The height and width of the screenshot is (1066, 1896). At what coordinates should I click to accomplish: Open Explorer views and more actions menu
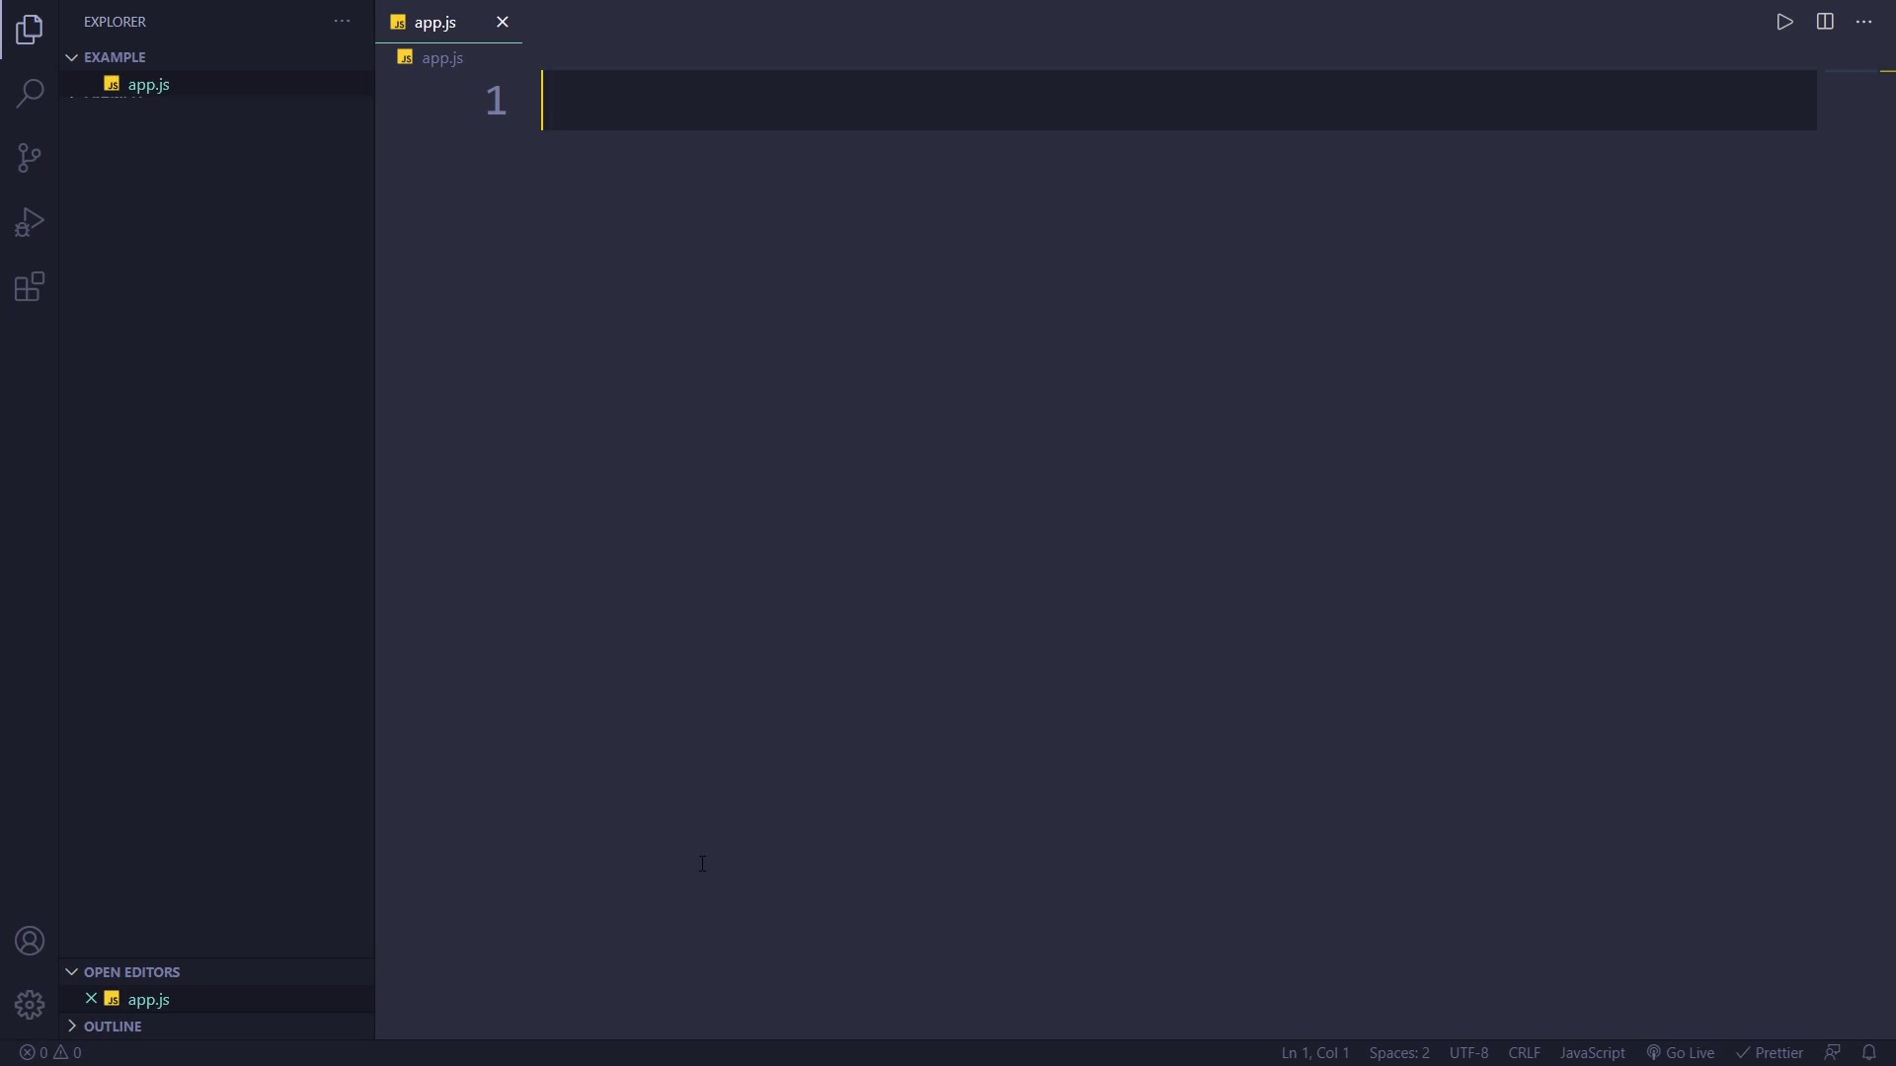pos(342,22)
